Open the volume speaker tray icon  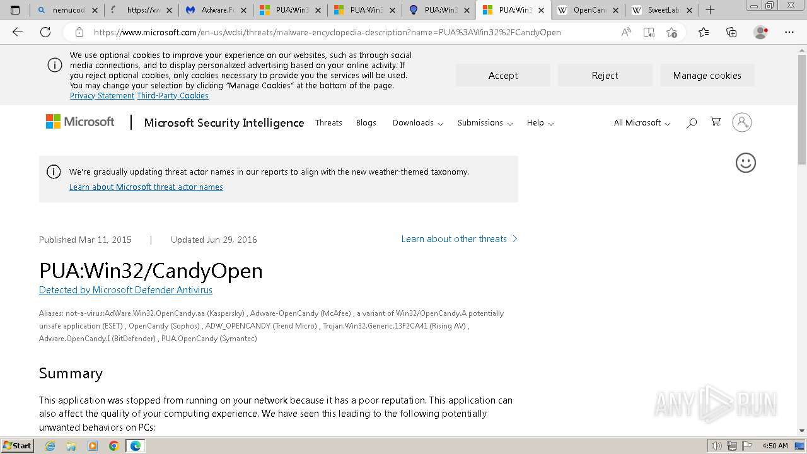pyautogui.click(x=716, y=446)
